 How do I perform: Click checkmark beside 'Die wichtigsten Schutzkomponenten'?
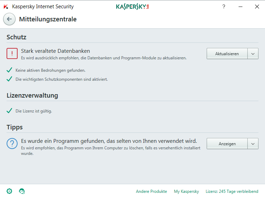pos(9,79)
